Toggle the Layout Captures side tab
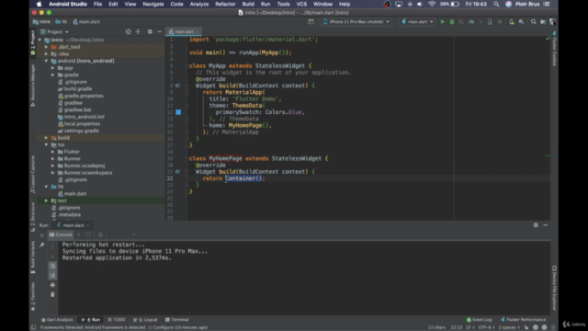Image resolution: width=588 pixels, height=331 pixels. point(33,174)
